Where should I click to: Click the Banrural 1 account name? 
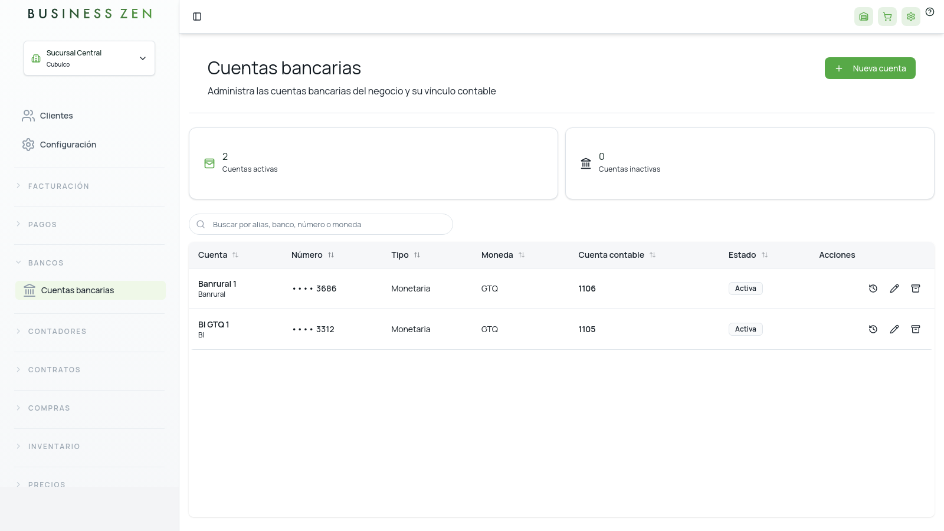[x=217, y=284]
